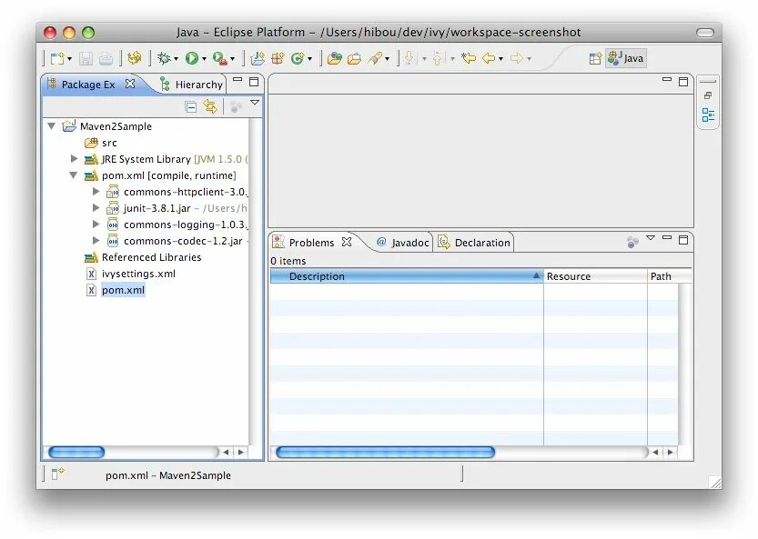Close the Package Explorer tab
This screenshot has width=758, height=539.
point(130,84)
